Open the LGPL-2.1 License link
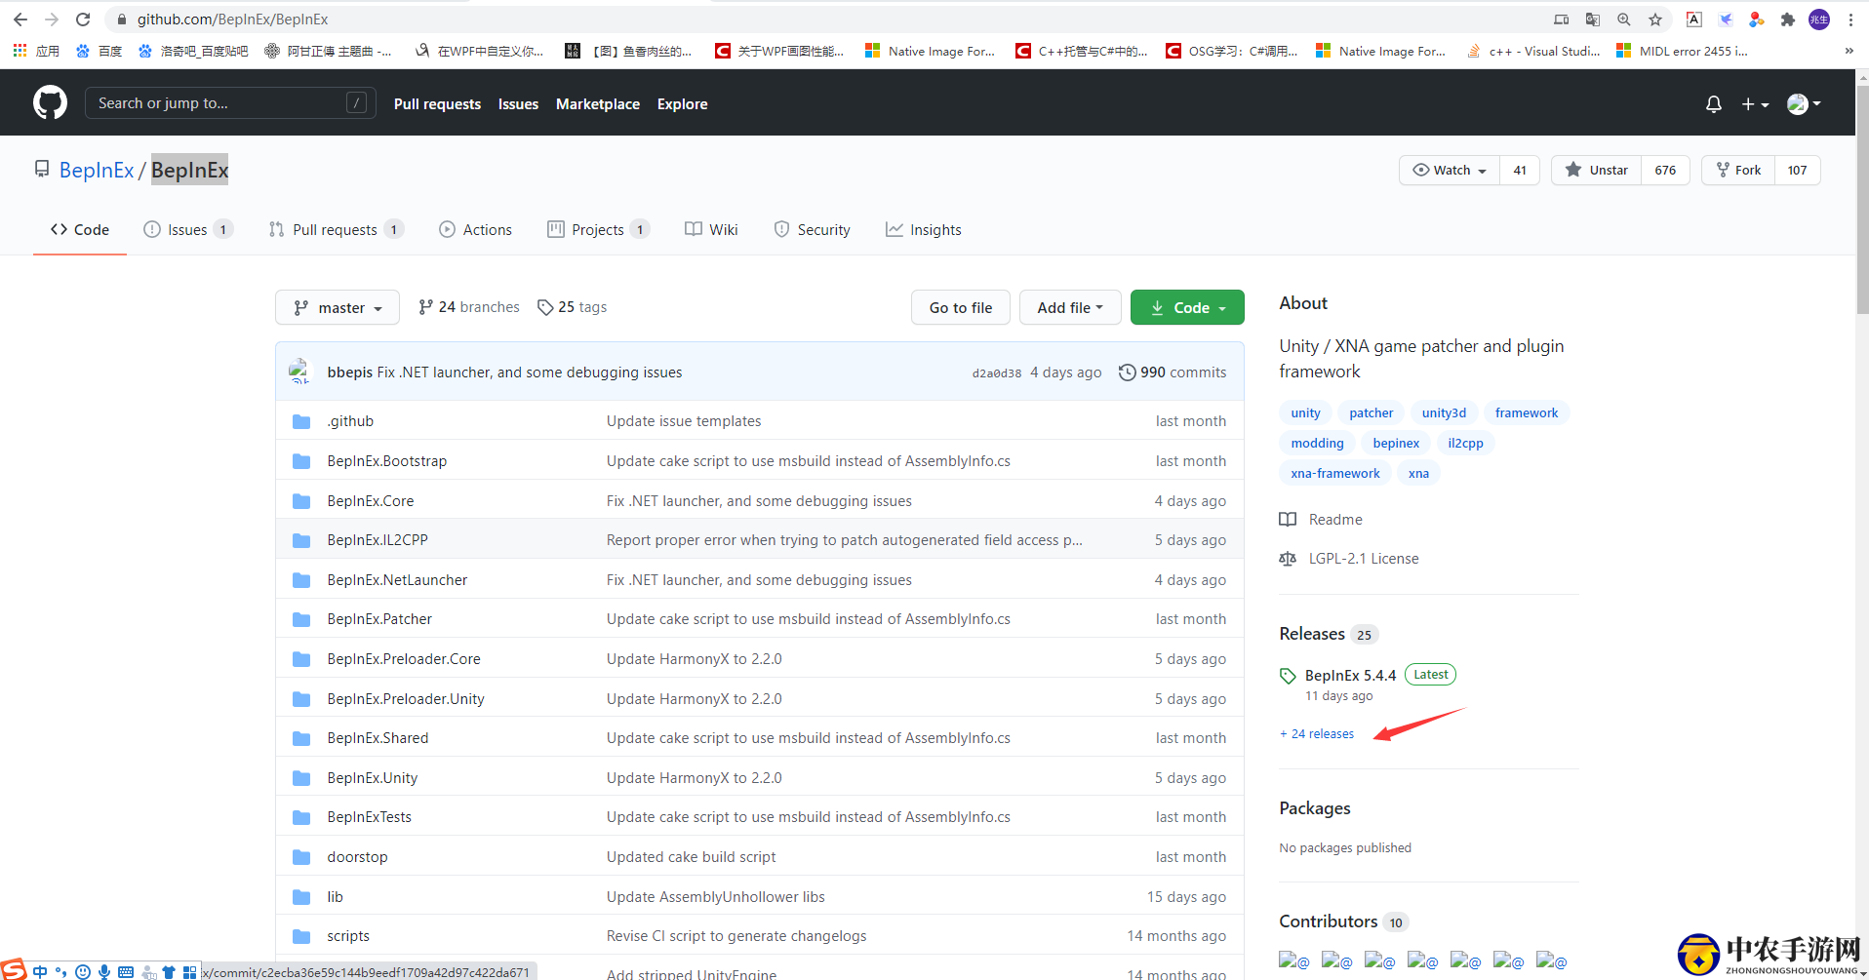 pyautogui.click(x=1363, y=559)
